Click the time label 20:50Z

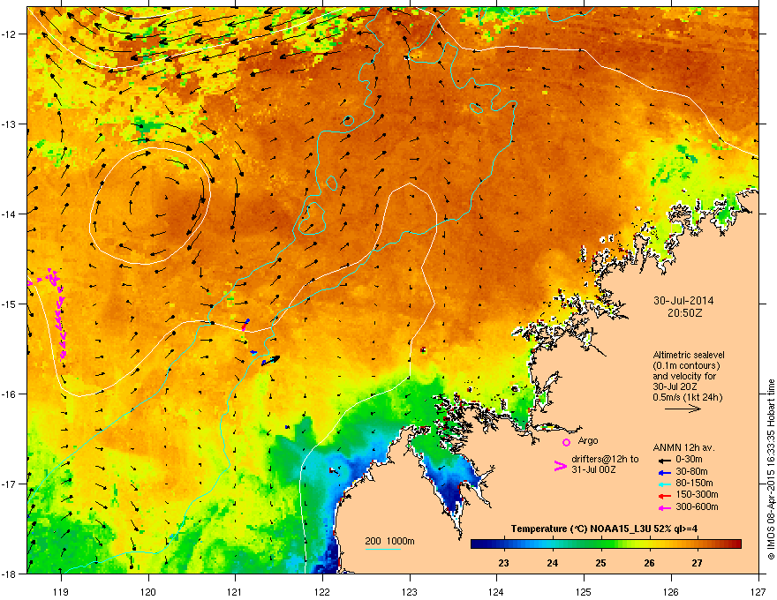[684, 313]
